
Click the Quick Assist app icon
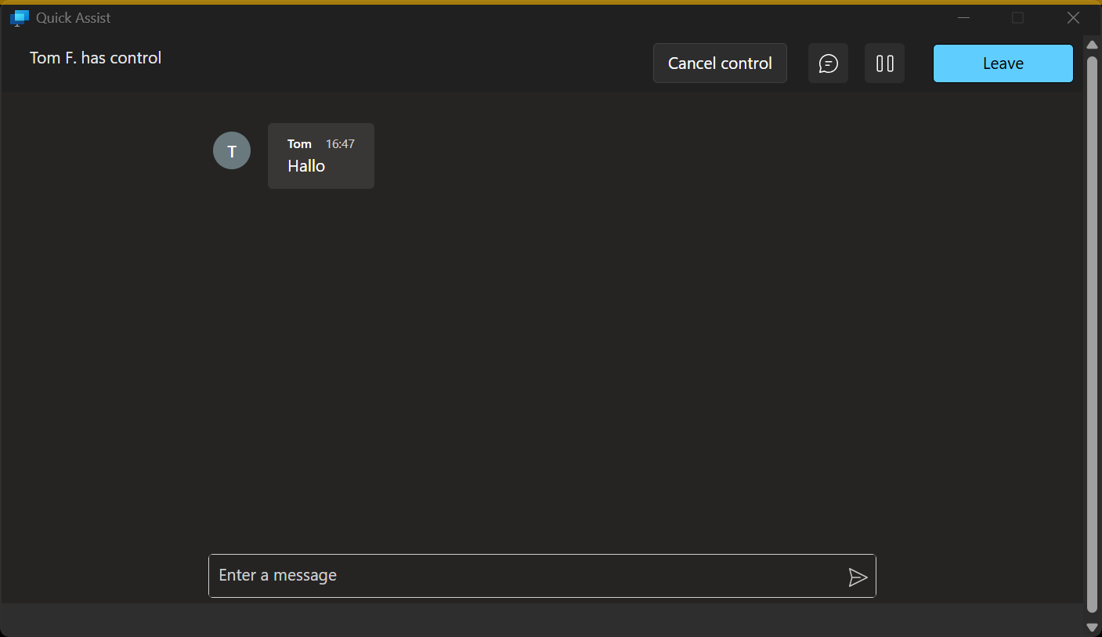pos(20,17)
